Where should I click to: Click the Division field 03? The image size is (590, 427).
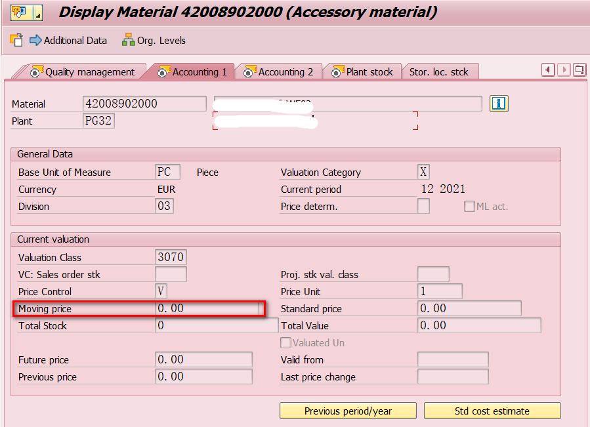[x=164, y=206]
